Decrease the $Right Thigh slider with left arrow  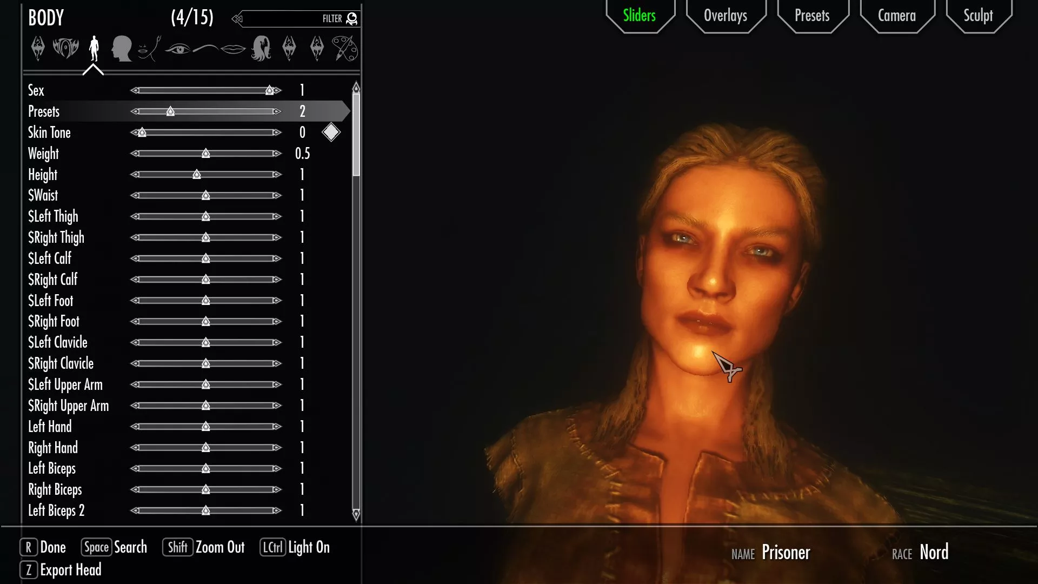135,237
